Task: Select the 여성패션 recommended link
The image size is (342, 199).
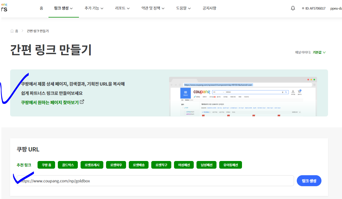Action: [184, 165]
